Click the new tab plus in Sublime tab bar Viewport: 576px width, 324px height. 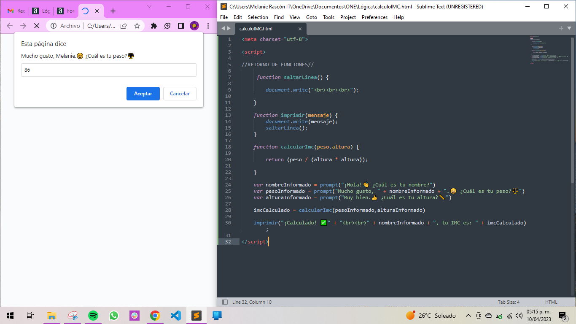coord(561,28)
